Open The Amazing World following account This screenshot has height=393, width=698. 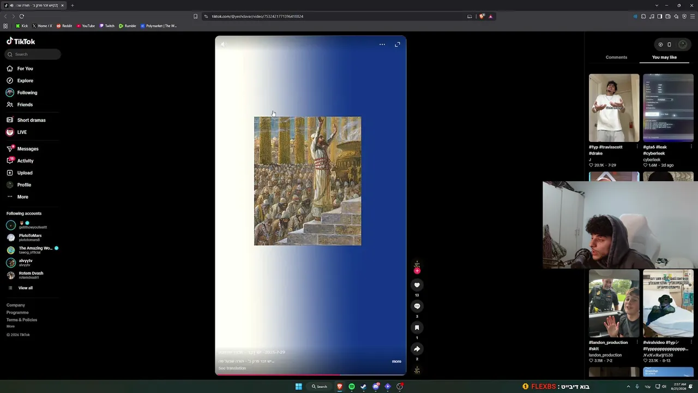pos(32,250)
